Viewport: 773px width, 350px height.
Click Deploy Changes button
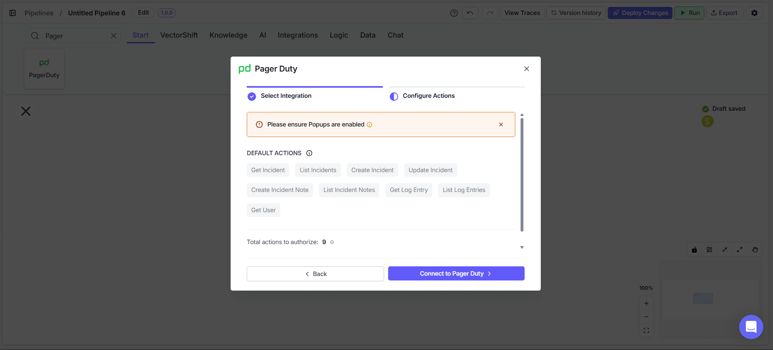click(640, 13)
